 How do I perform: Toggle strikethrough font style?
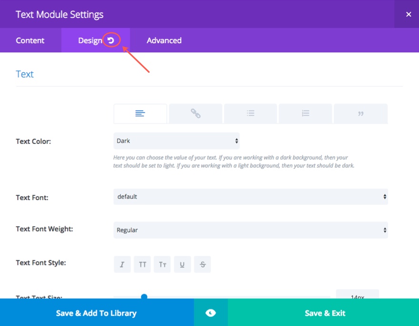tap(202, 264)
